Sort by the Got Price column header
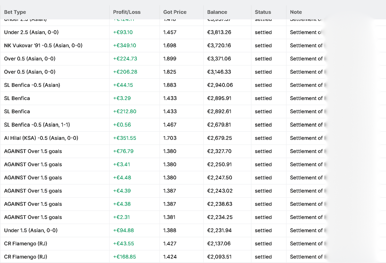Viewport: 386px width, 263px height. click(x=175, y=12)
